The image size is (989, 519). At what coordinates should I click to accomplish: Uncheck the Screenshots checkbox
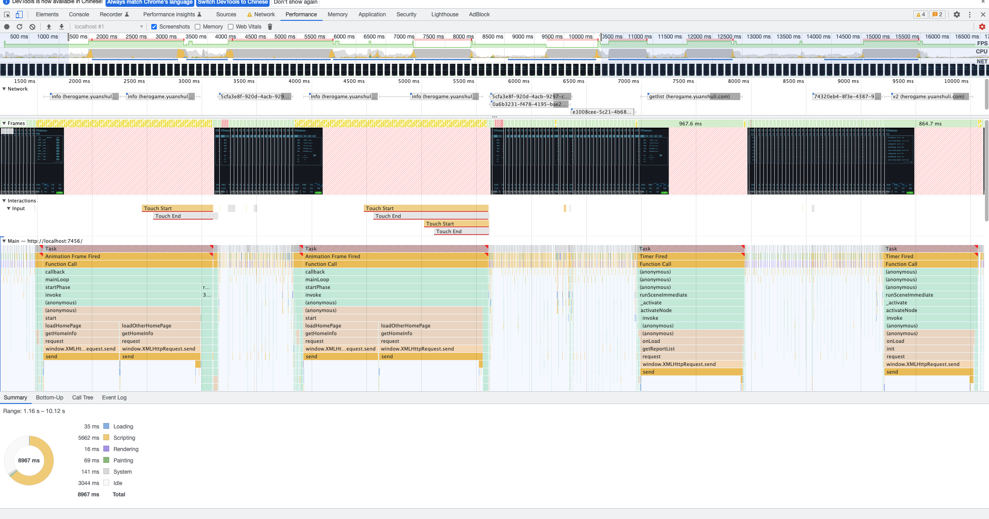coord(154,27)
